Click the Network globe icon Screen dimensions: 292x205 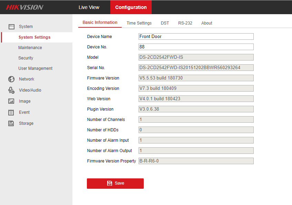pyautogui.click(x=11, y=79)
